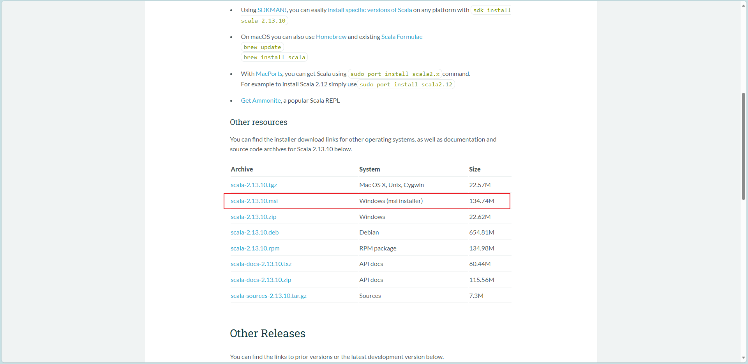Click the '7.3M' size value

(x=476, y=296)
